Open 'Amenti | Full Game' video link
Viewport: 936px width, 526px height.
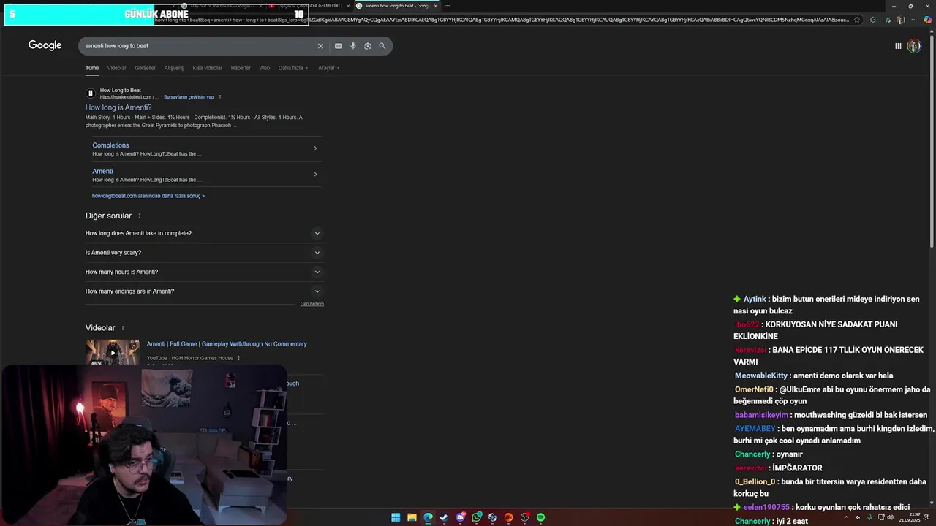(x=227, y=344)
